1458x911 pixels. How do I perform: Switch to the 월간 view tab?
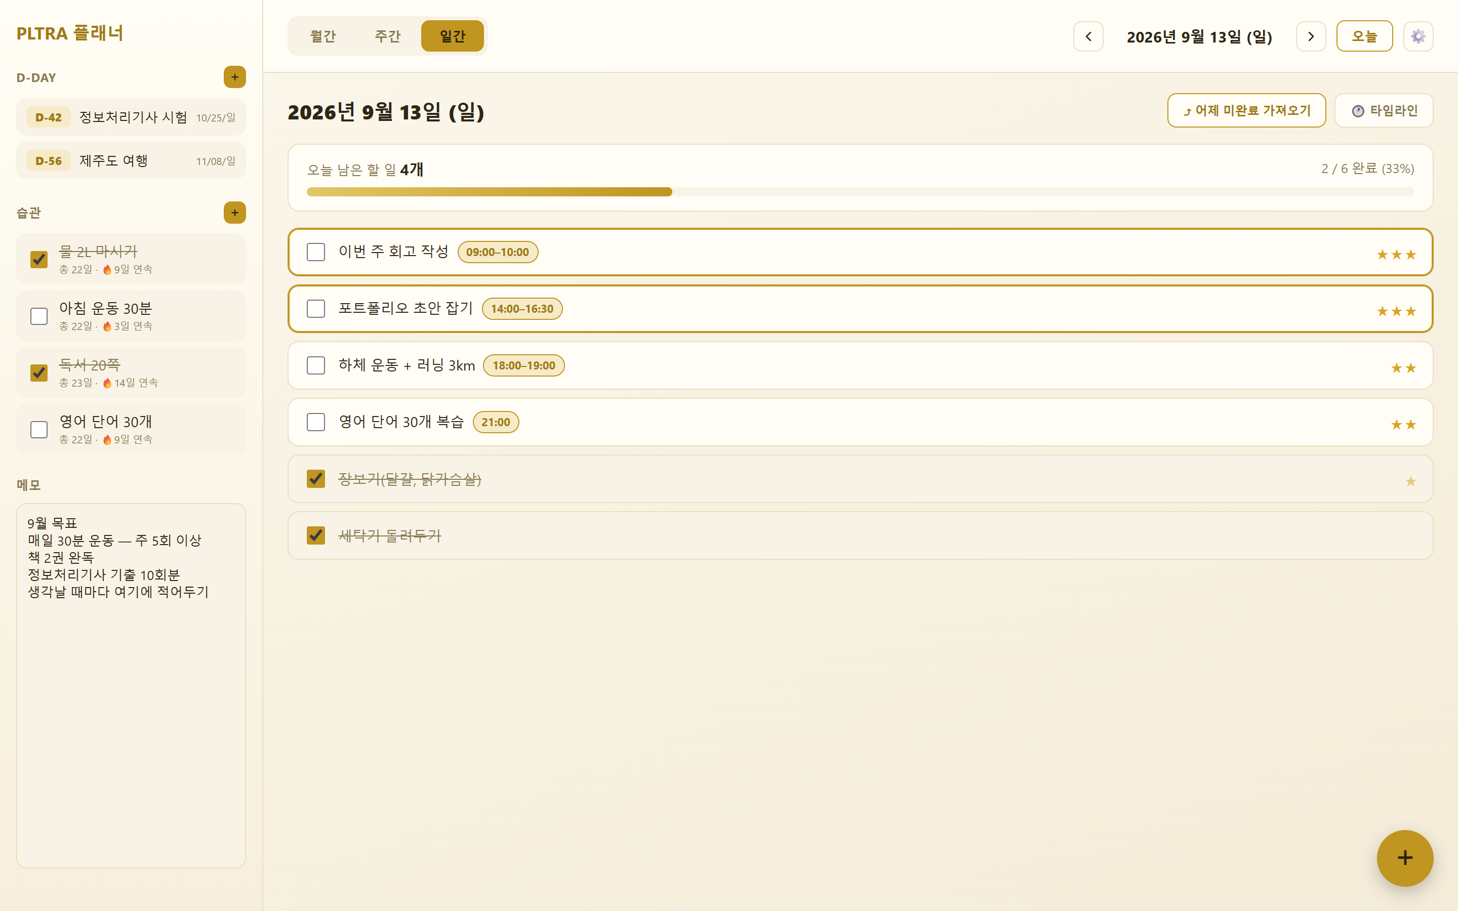[x=323, y=36]
